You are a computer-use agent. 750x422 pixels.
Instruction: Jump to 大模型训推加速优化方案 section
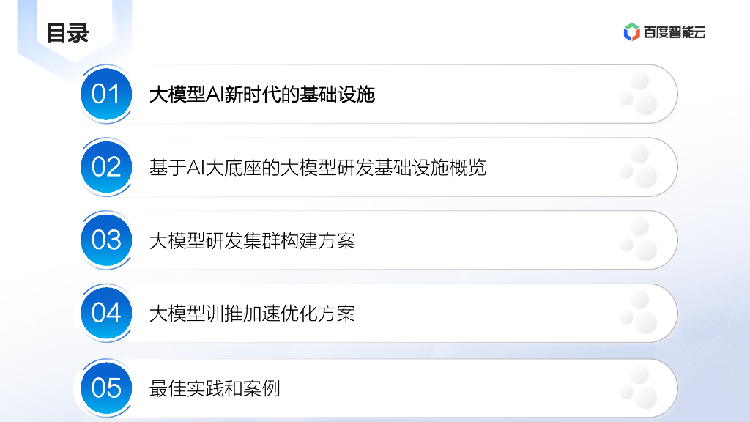point(252,314)
